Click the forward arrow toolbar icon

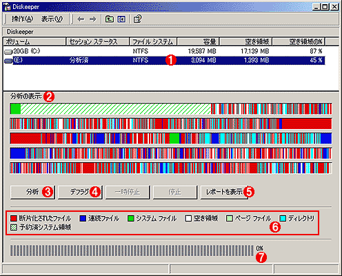[x=93, y=19]
